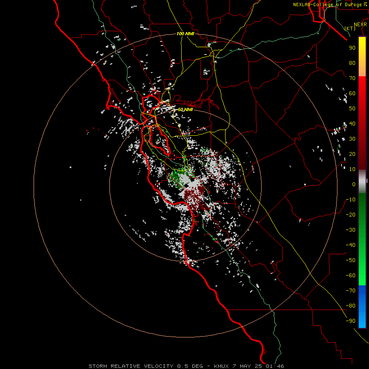The width and height of the screenshot is (369, 369).
Task: Click the "50 NMI" range ring label
Action: (185, 109)
